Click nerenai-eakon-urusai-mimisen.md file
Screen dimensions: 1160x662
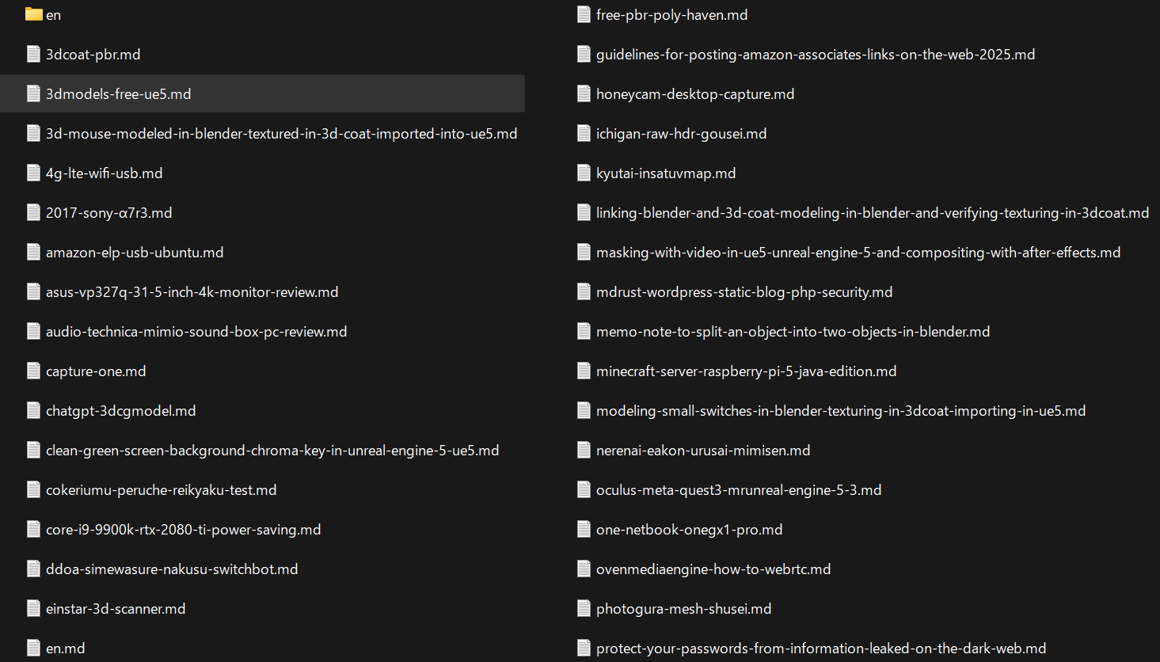pyautogui.click(x=703, y=450)
